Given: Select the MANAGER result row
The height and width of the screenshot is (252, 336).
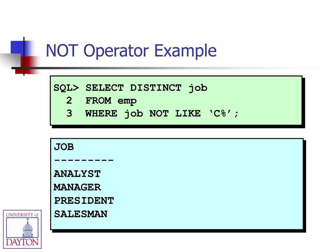Looking at the screenshot, I should [77, 187].
